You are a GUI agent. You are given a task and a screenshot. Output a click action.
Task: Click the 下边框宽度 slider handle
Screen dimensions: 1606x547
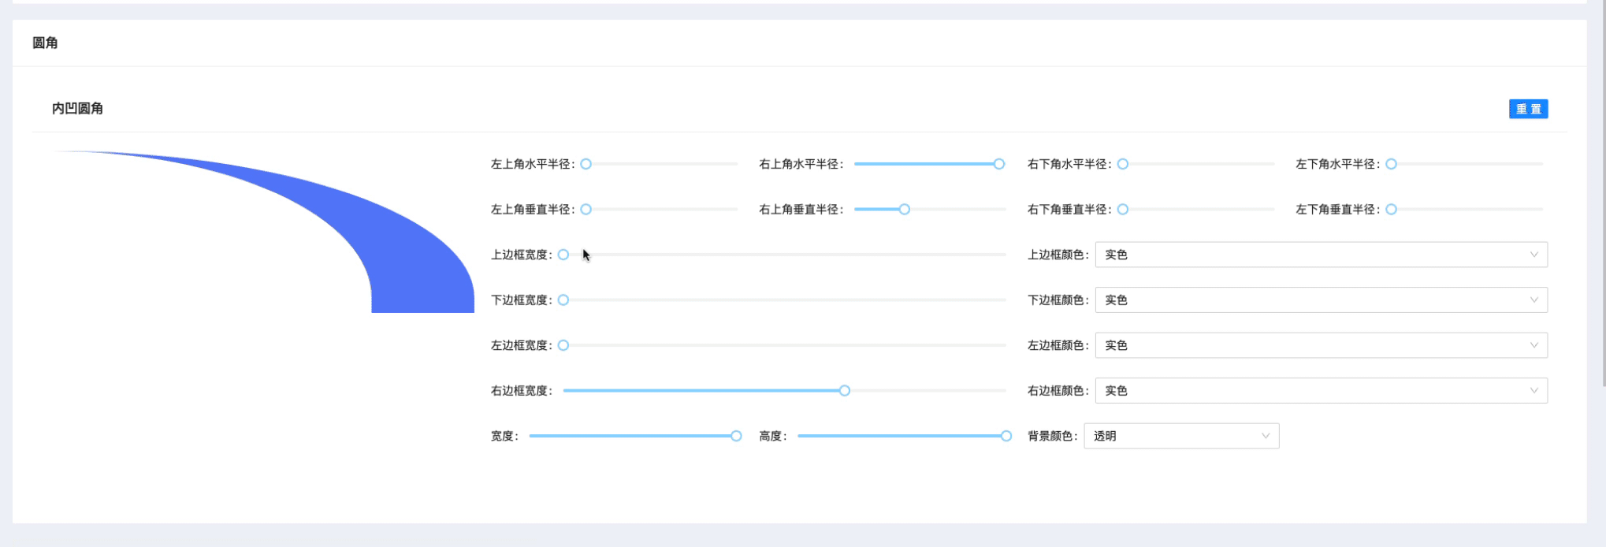click(x=563, y=300)
